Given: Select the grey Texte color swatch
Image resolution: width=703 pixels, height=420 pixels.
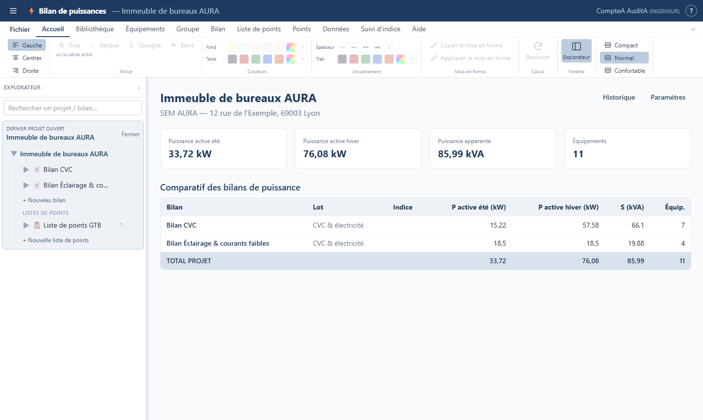Looking at the screenshot, I should tap(232, 59).
